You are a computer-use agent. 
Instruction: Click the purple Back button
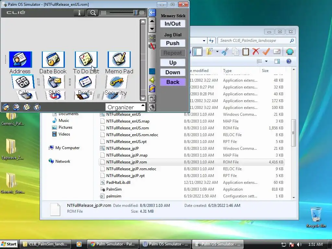pos(172,82)
